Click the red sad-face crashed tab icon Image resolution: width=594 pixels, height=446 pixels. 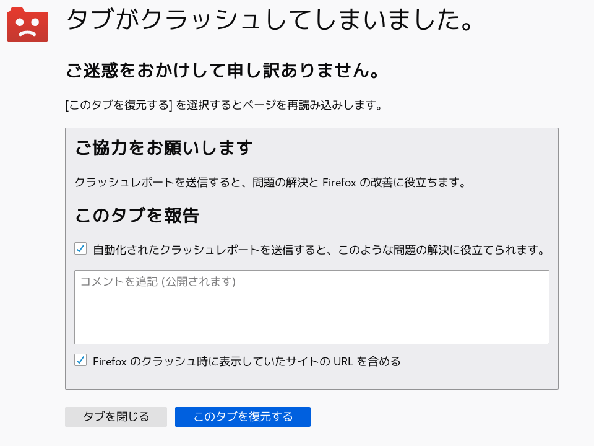click(x=27, y=25)
